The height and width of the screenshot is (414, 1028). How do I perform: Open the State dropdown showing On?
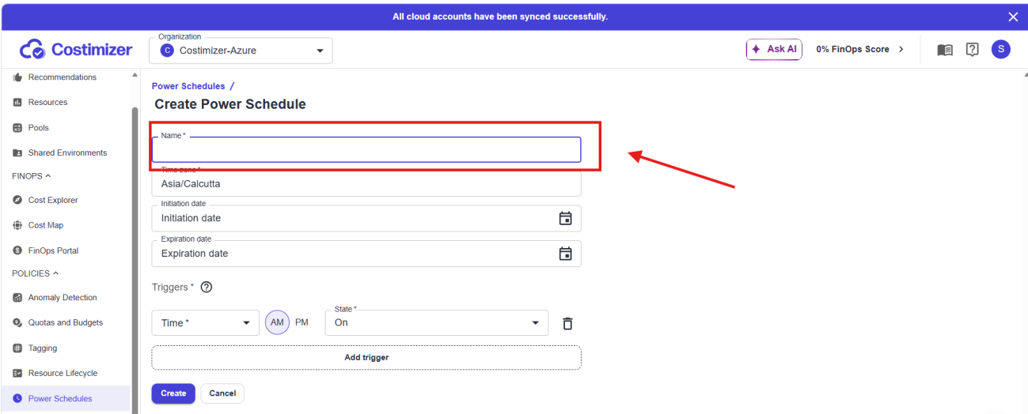(x=437, y=322)
